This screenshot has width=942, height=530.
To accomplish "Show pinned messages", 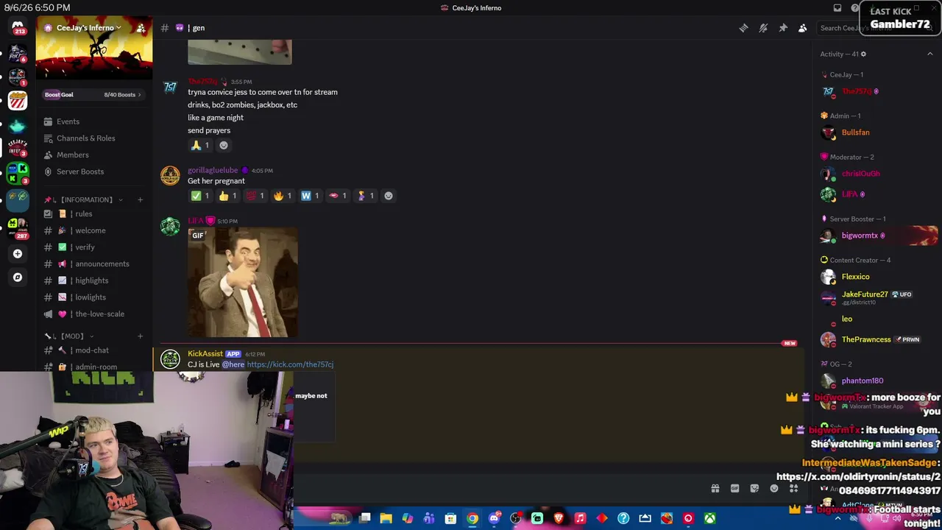I will [x=783, y=28].
